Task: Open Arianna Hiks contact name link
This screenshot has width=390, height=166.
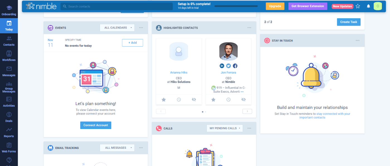Action: (179, 73)
